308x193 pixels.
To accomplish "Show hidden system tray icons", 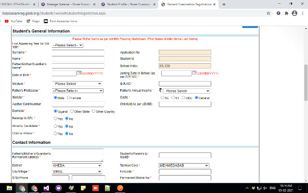I will (247, 188).
